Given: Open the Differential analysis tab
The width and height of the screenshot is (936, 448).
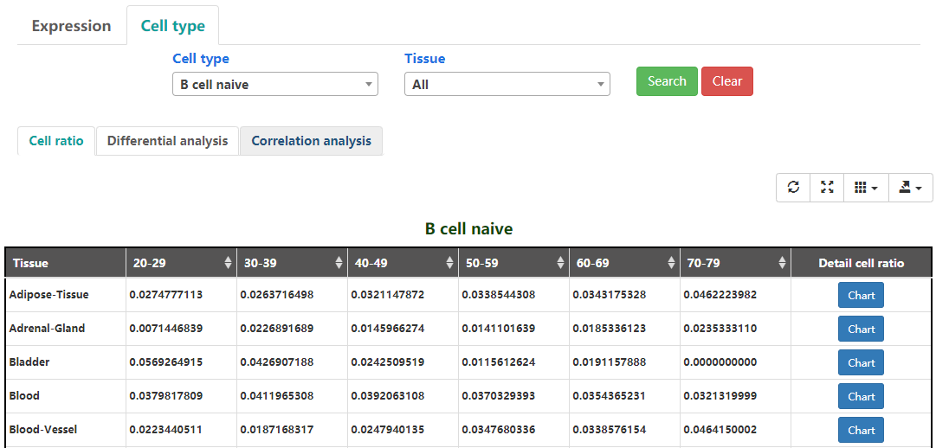Looking at the screenshot, I should click(167, 141).
